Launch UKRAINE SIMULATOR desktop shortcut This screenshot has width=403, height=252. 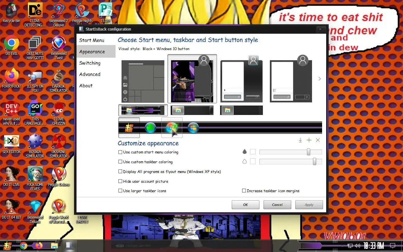click(x=59, y=146)
